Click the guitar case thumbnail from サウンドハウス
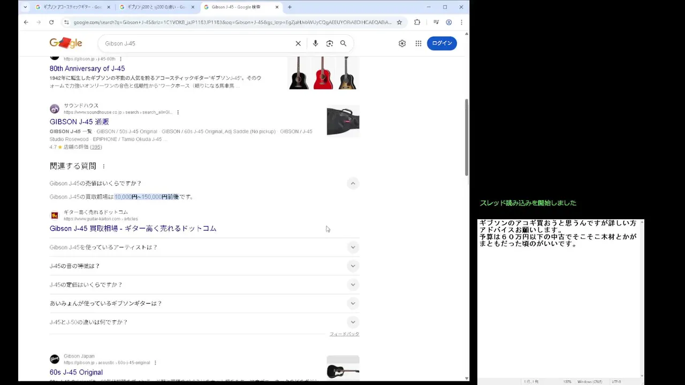 343,121
